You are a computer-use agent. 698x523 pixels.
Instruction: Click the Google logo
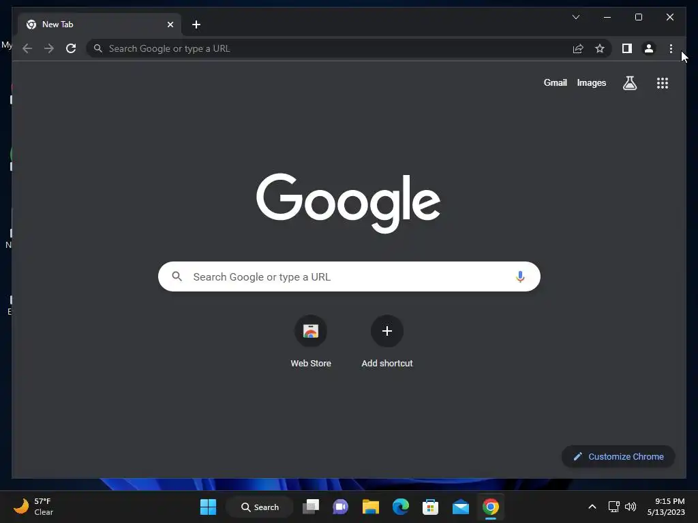tap(348, 203)
